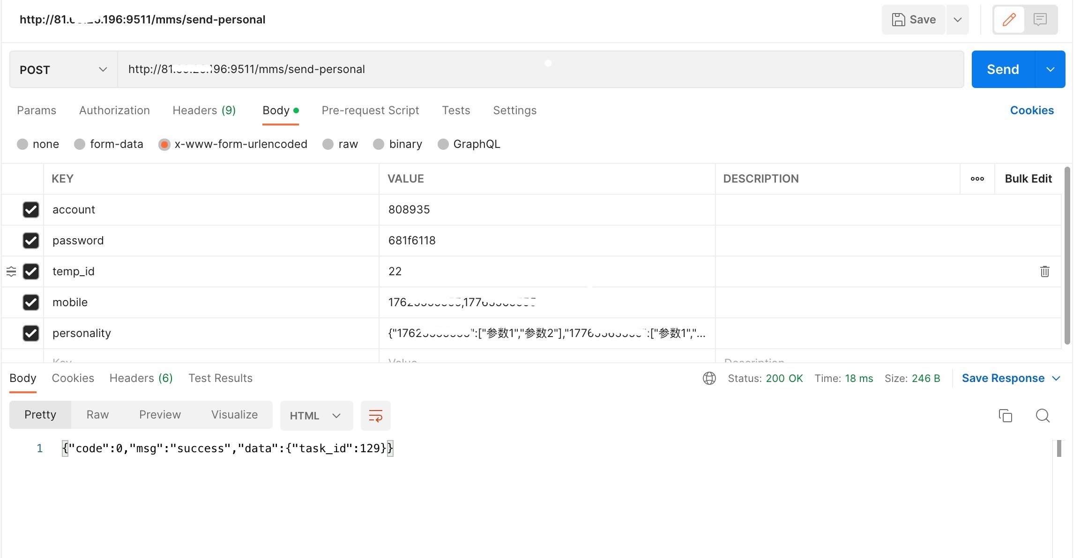Open the Authorization tab

click(x=114, y=110)
